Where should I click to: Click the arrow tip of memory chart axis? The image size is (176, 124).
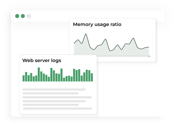[149, 56]
